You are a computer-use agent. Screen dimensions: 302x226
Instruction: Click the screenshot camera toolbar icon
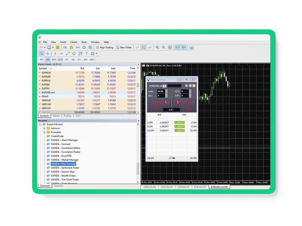point(191,47)
